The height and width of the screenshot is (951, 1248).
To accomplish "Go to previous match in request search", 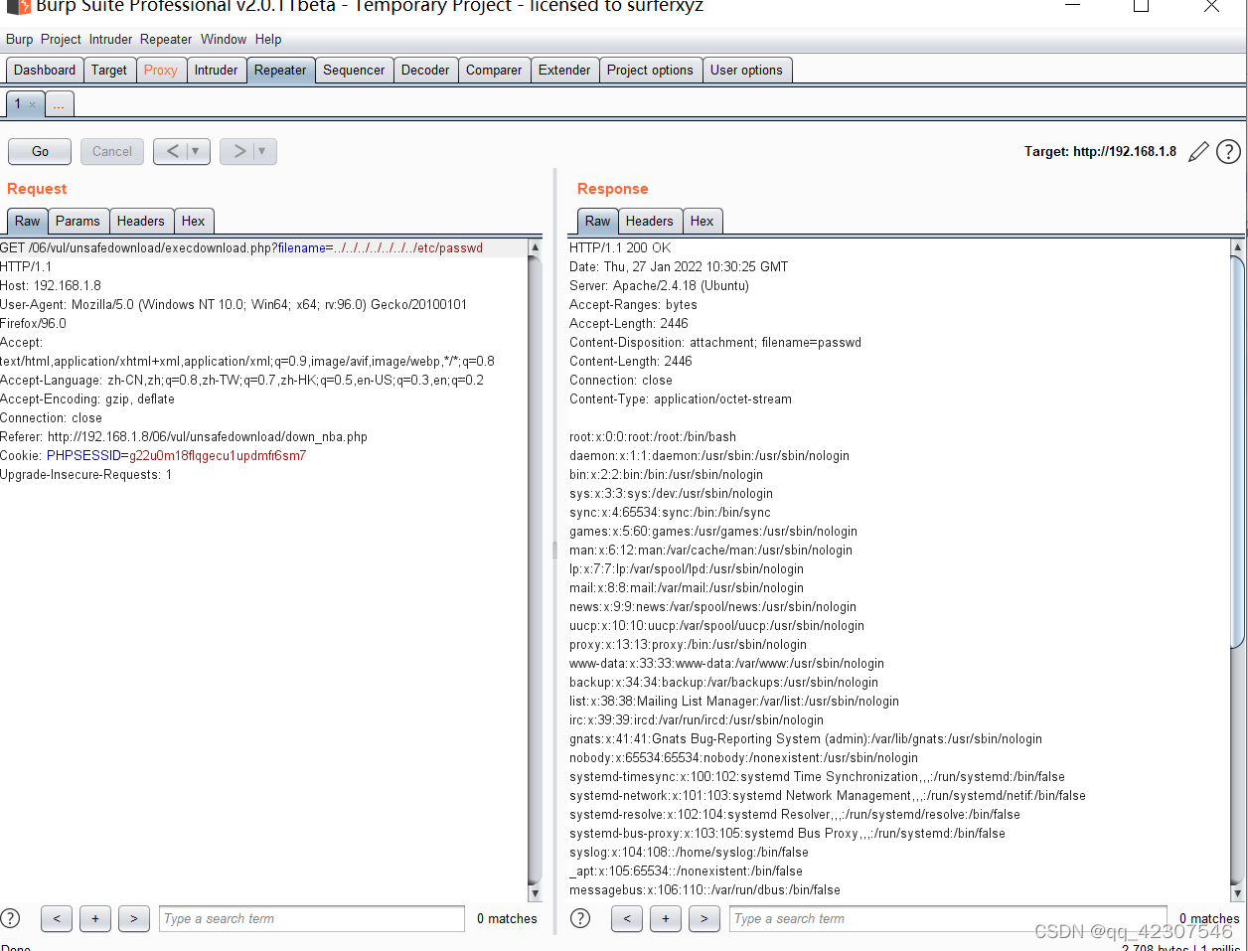I will [x=57, y=918].
